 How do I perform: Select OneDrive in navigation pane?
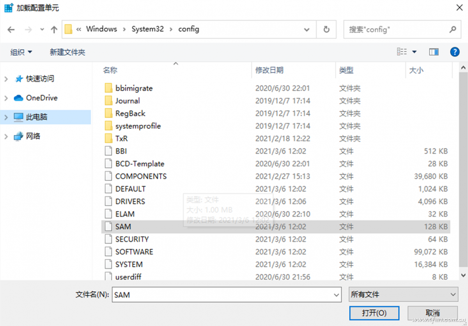click(x=42, y=98)
